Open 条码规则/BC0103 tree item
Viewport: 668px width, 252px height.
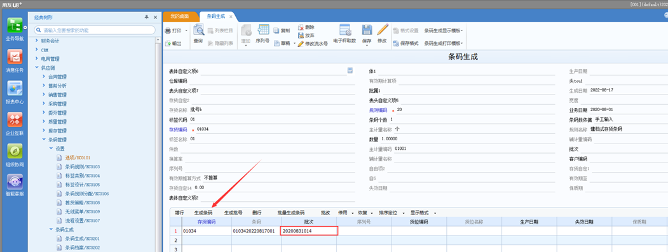(82, 166)
